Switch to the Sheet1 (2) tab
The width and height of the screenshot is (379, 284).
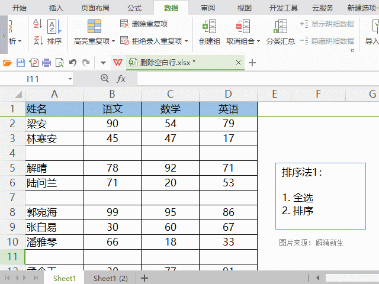pos(111,278)
